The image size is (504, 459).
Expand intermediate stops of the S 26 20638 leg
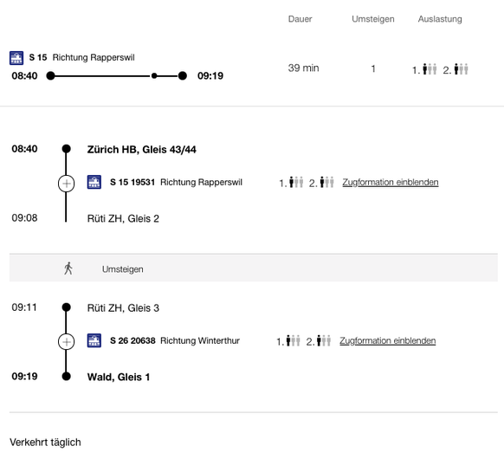coord(66,342)
